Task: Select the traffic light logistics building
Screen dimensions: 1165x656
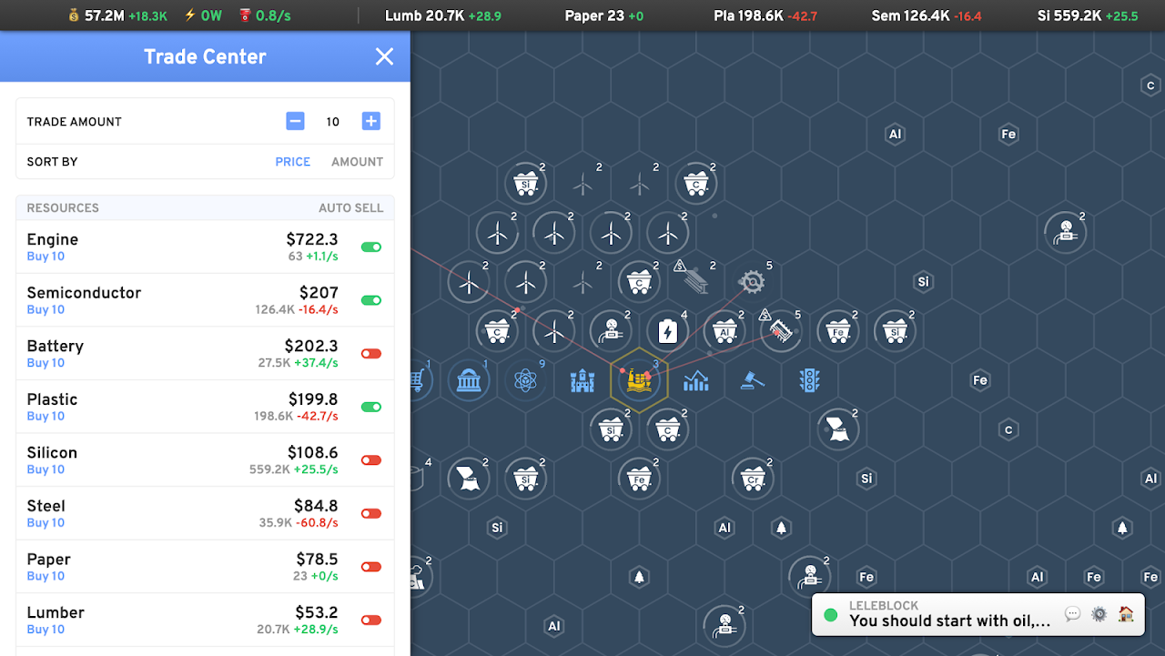Action: (809, 380)
